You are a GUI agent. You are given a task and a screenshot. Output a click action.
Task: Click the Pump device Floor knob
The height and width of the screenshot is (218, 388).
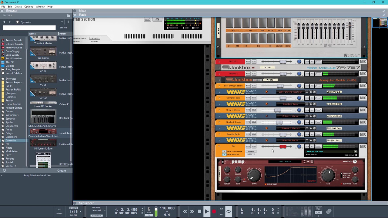point(227,170)
